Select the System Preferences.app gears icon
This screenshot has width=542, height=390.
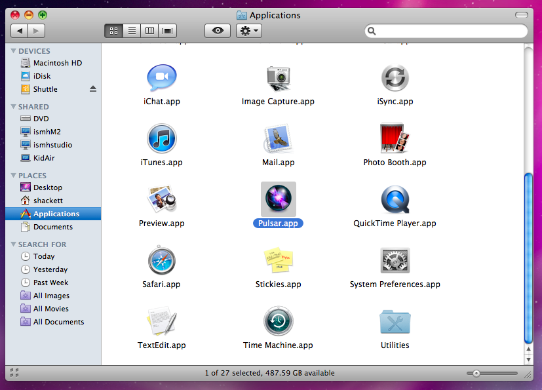tap(395, 260)
